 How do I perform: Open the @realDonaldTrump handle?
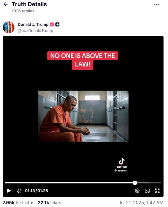point(35,31)
